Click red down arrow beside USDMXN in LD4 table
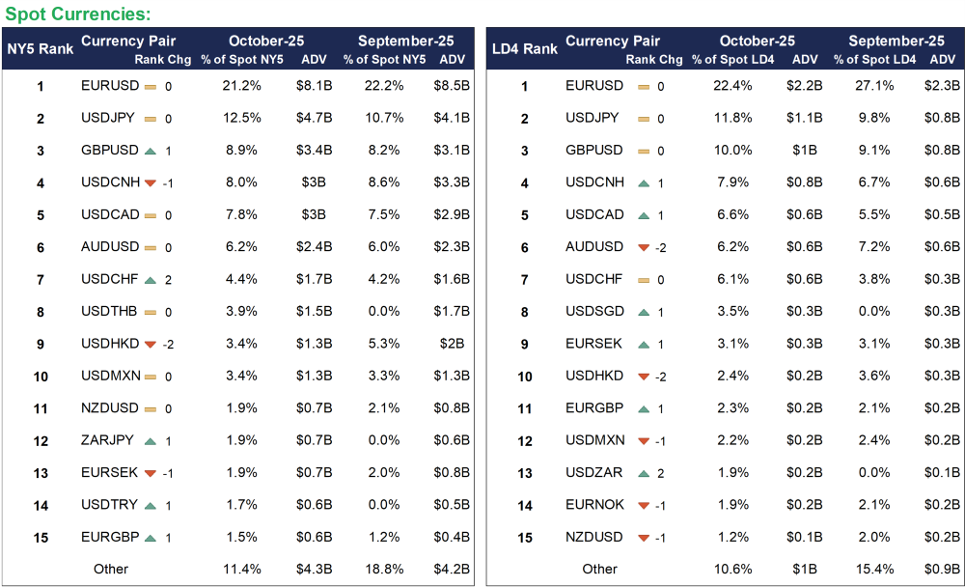The image size is (965, 587). coord(643,441)
